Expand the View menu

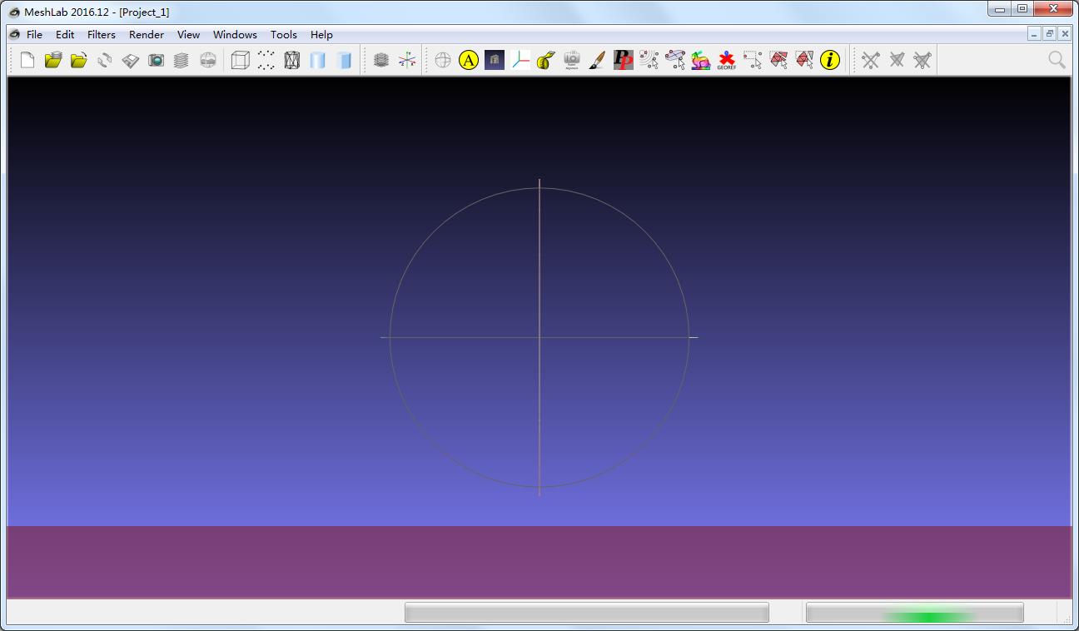pyautogui.click(x=187, y=34)
